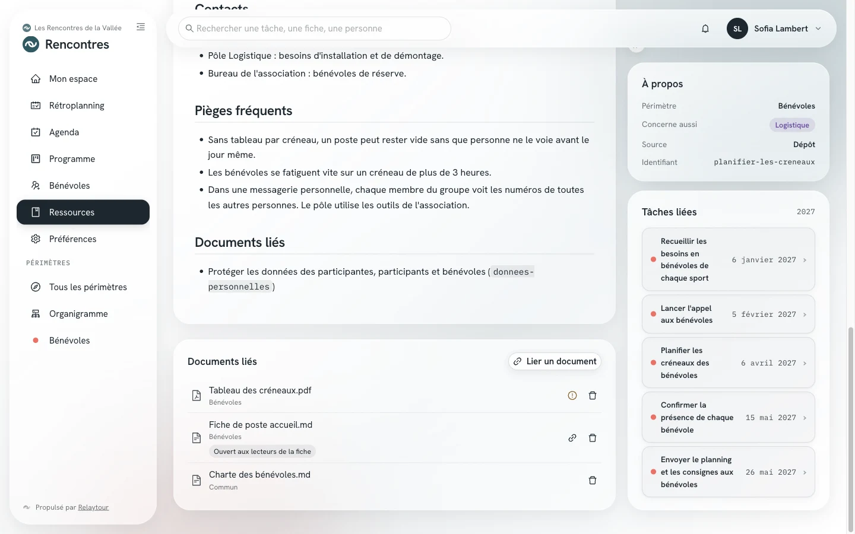Open Rétroplanning page
Image resolution: width=855 pixels, height=534 pixels.
click(x=83, y=106)
